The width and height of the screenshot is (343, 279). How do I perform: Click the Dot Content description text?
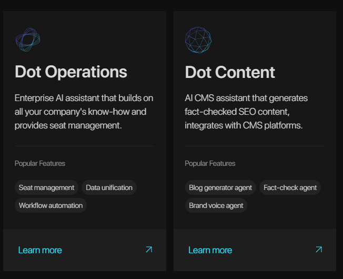[247, 112]
